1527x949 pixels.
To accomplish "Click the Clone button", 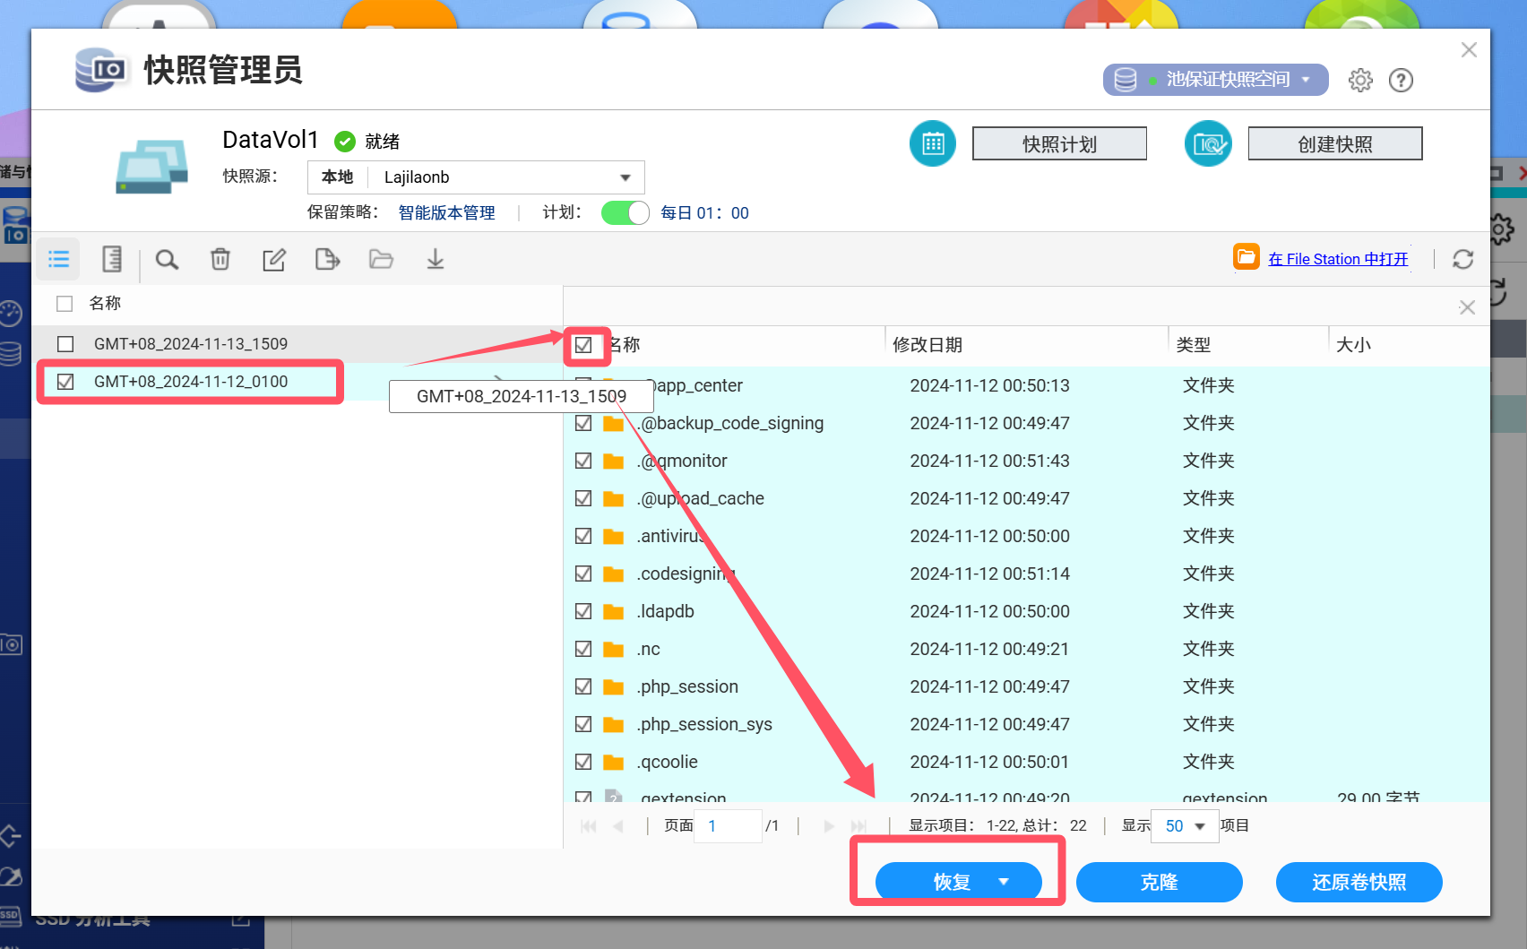I will point(1159,882).
